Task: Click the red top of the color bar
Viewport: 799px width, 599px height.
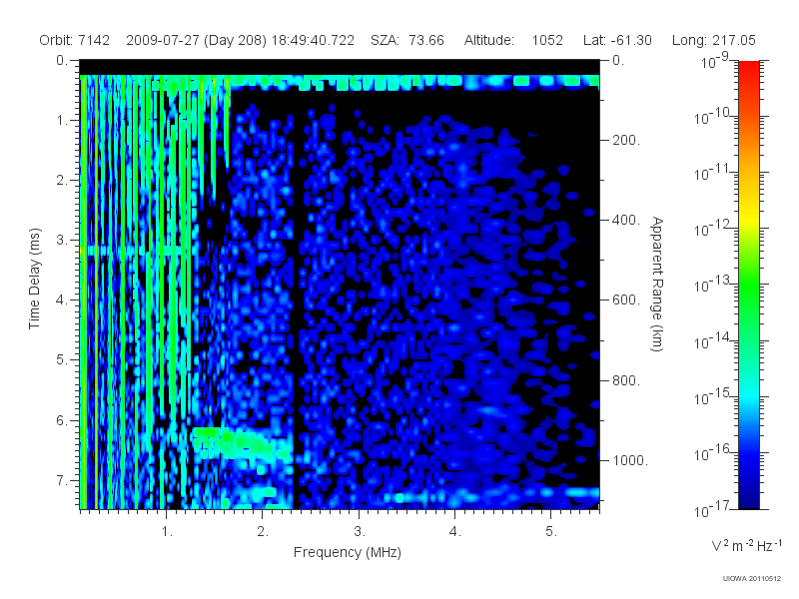Action: pos(748,69)
